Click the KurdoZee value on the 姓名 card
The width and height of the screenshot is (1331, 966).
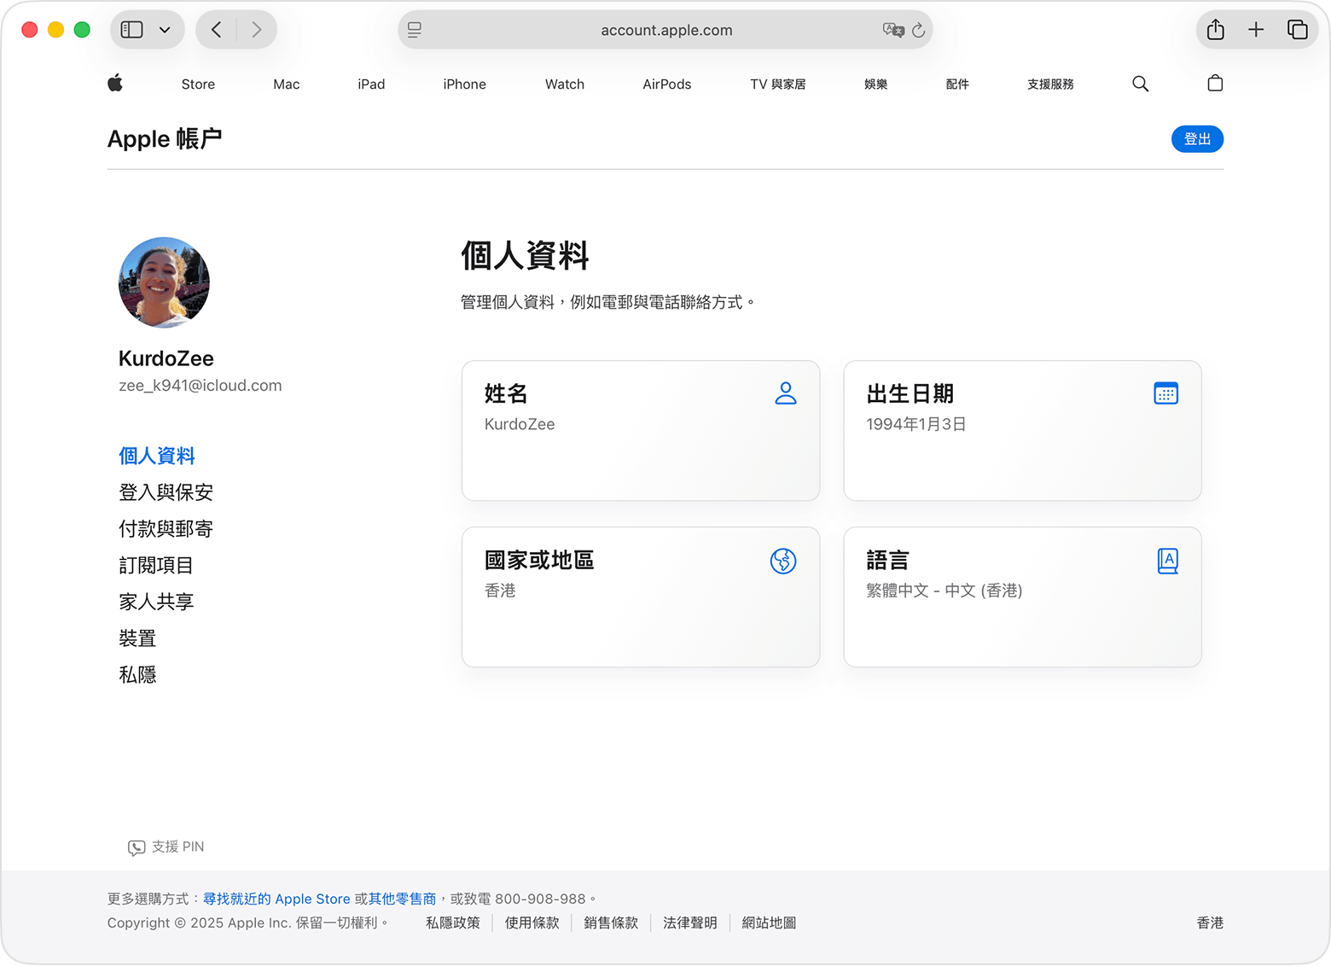(x=520, y=424)
